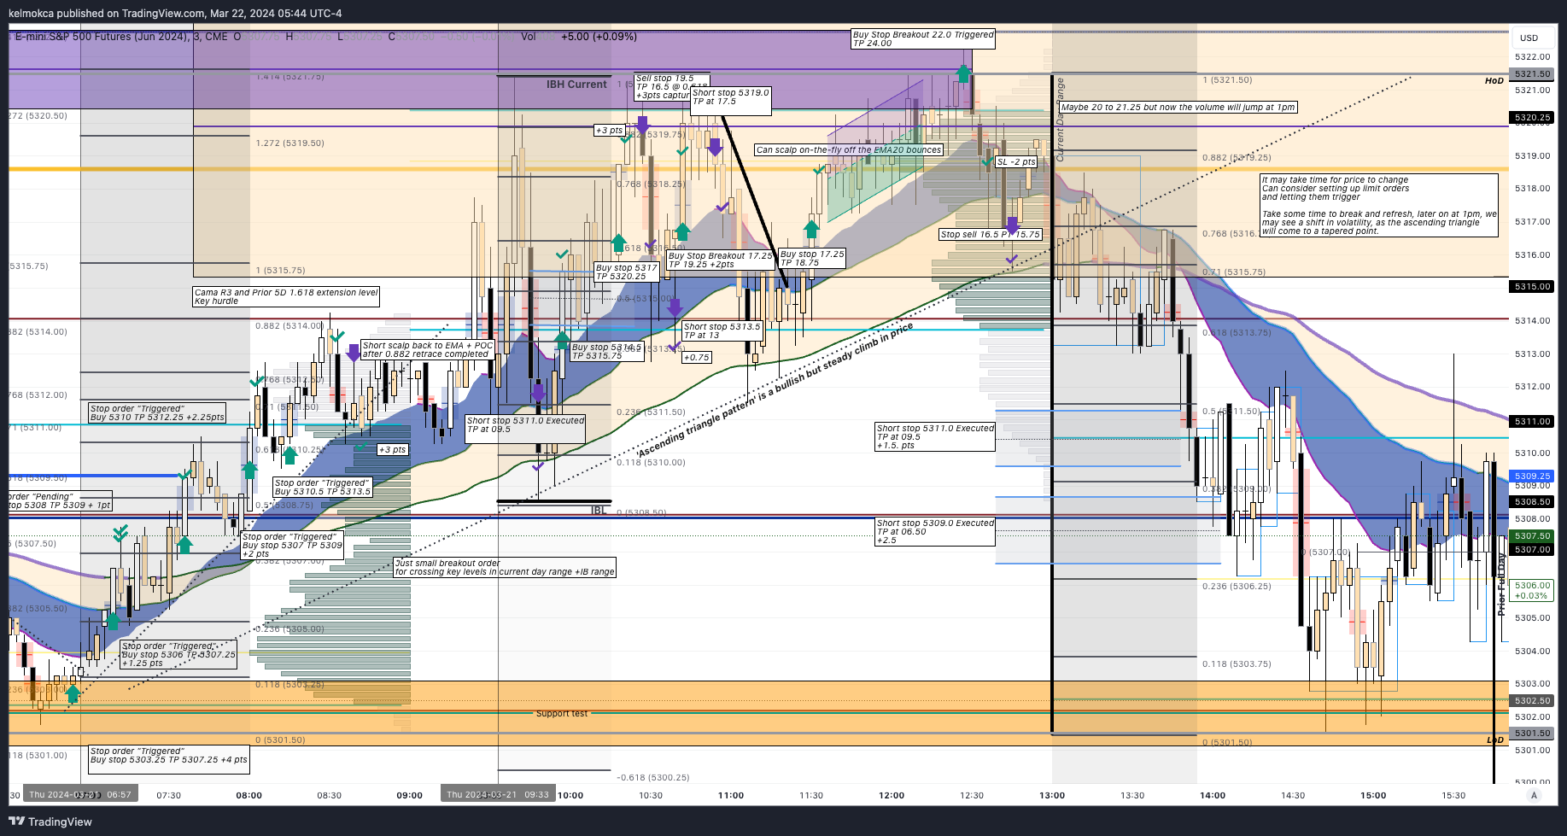Click 'Buy stop 5317 TP 5320.25' annotation

click(x=627, y=272)
